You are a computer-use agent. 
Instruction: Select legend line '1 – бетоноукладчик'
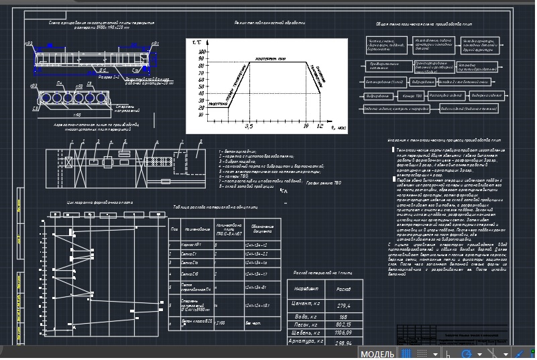click(x=238, y=152)
